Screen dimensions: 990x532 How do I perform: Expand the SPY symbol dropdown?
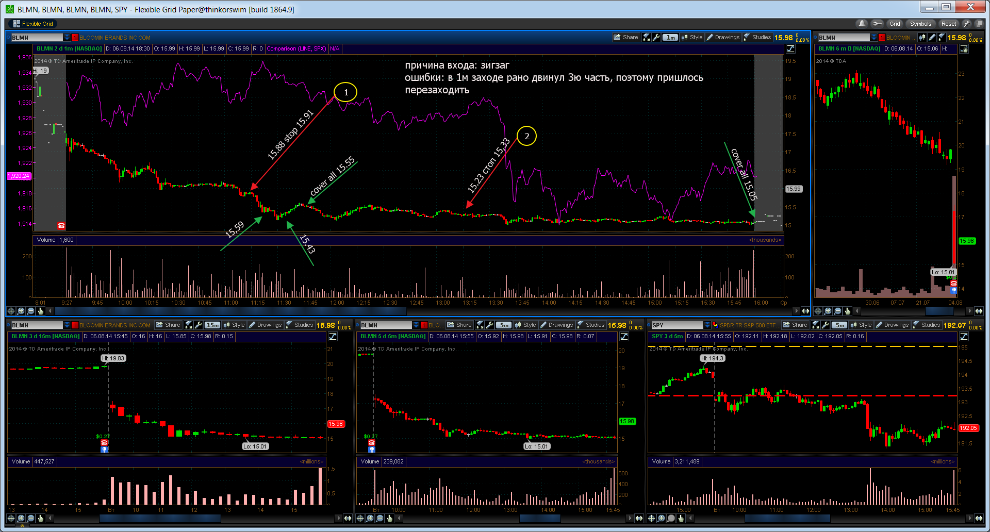click(707, 325)
